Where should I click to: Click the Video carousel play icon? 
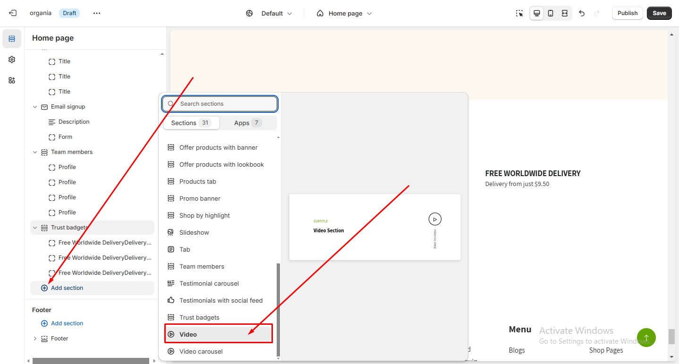[171, 351]
